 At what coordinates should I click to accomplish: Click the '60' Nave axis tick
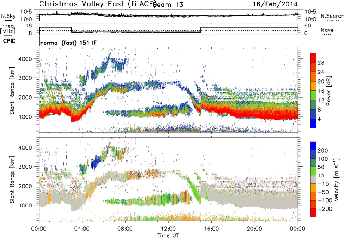(x=308, y=26)
